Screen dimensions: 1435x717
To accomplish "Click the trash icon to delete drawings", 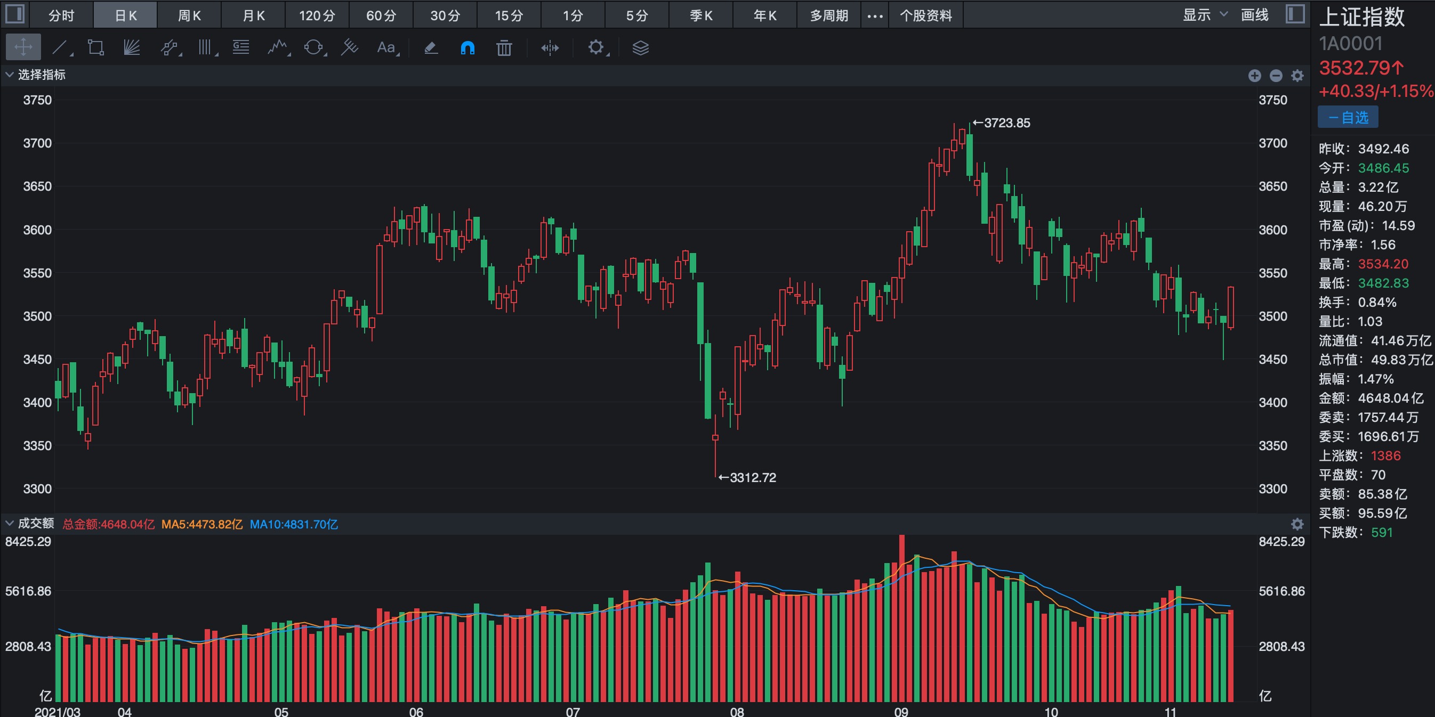I will [x=504, y=47].
